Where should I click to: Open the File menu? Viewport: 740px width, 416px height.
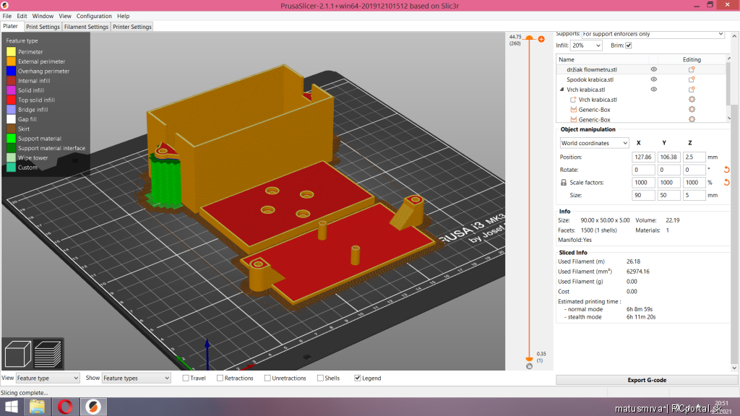click(x=7, y=16)
